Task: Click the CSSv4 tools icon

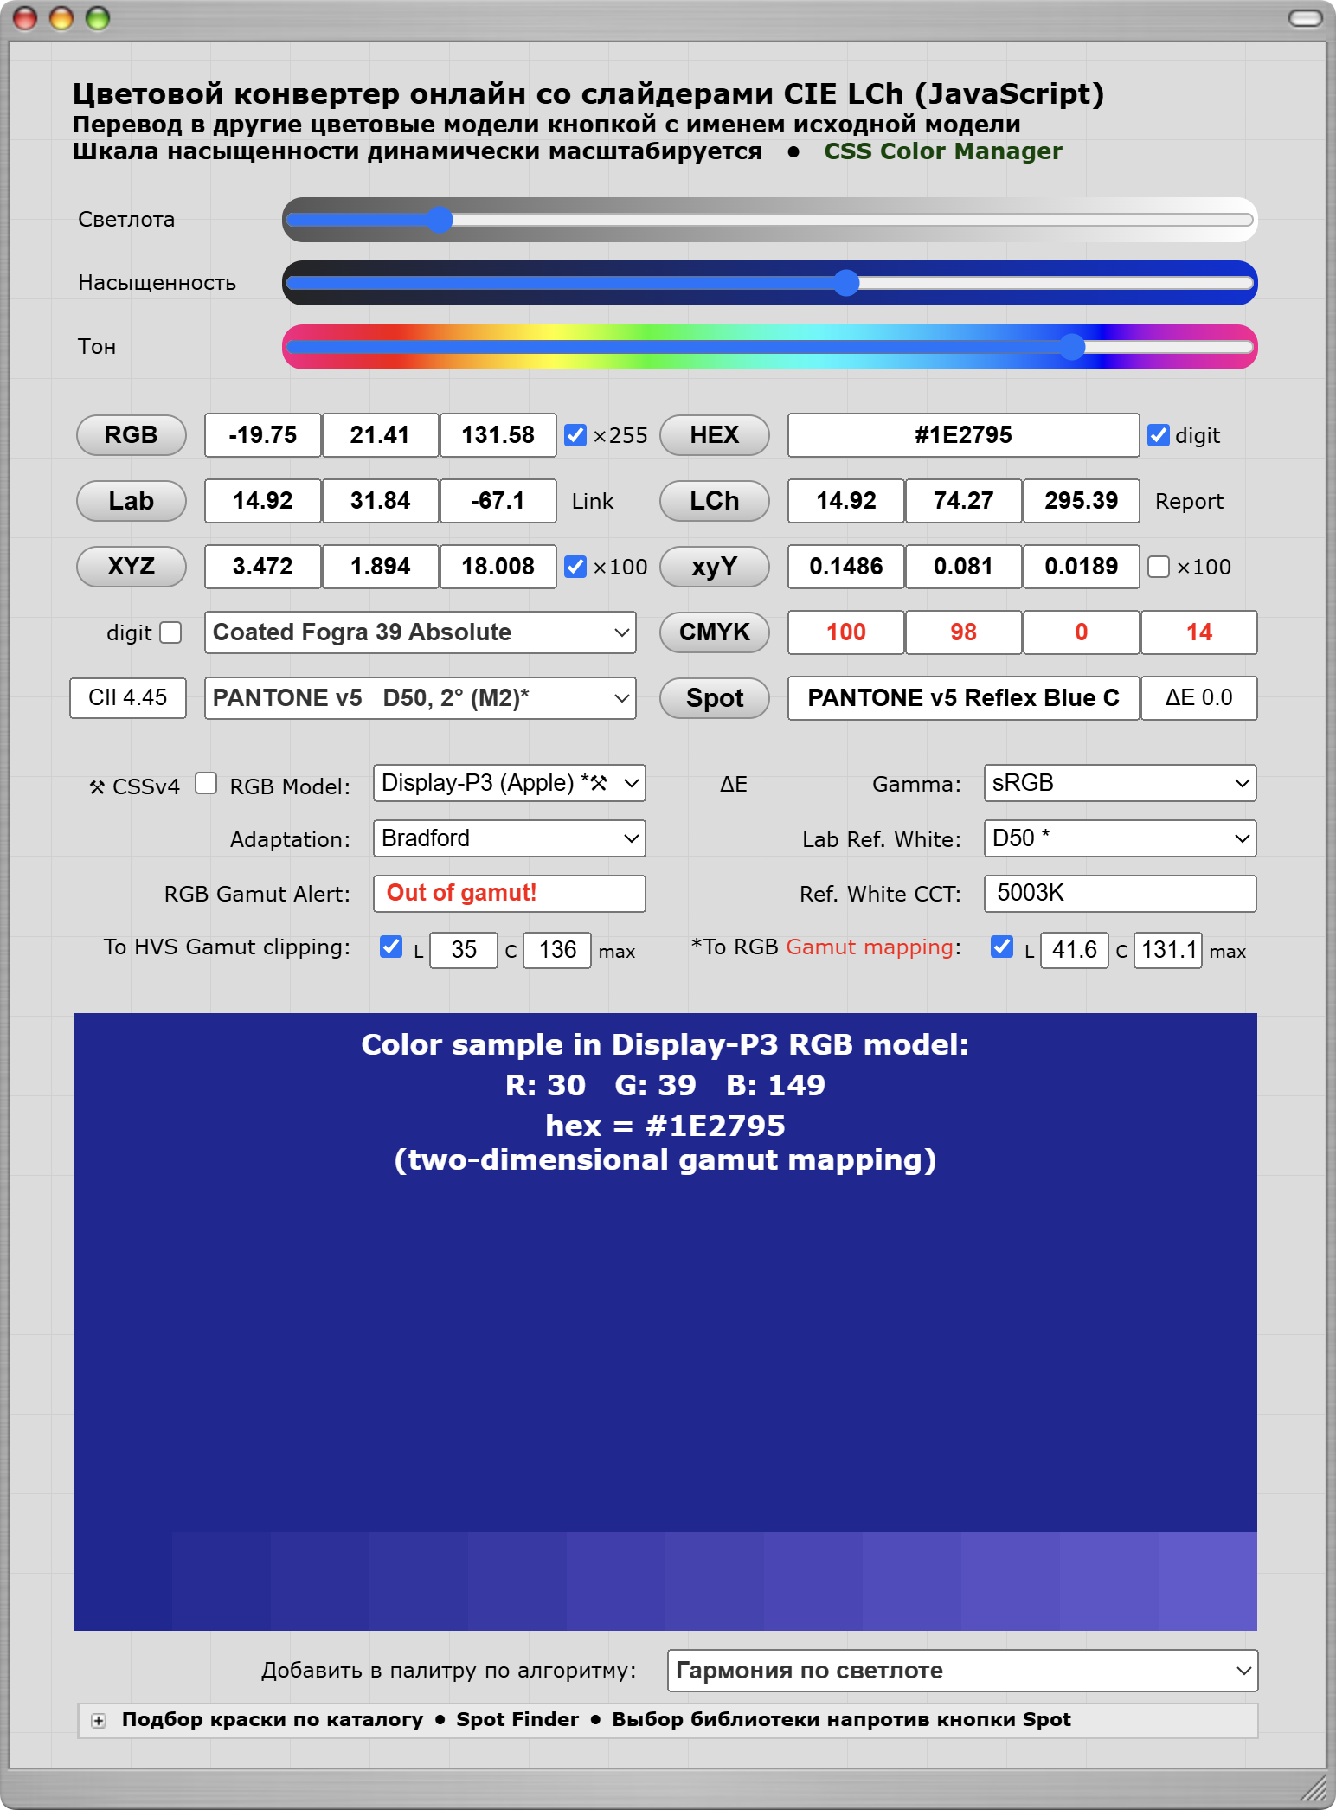Action: pos(97,786)
